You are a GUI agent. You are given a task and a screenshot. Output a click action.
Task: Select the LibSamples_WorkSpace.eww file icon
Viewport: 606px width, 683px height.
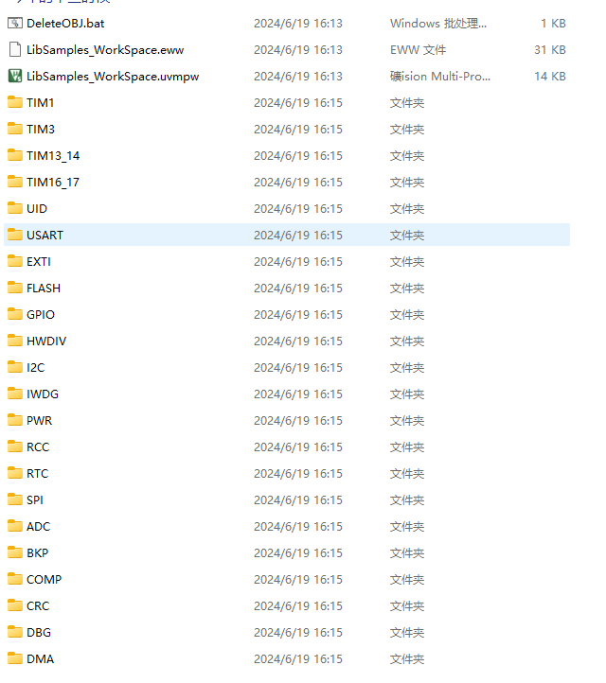click(x=14, y=49)
